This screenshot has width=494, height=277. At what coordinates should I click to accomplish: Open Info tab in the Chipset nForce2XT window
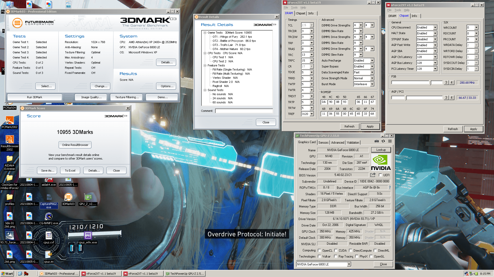click(x=414, y=16)
